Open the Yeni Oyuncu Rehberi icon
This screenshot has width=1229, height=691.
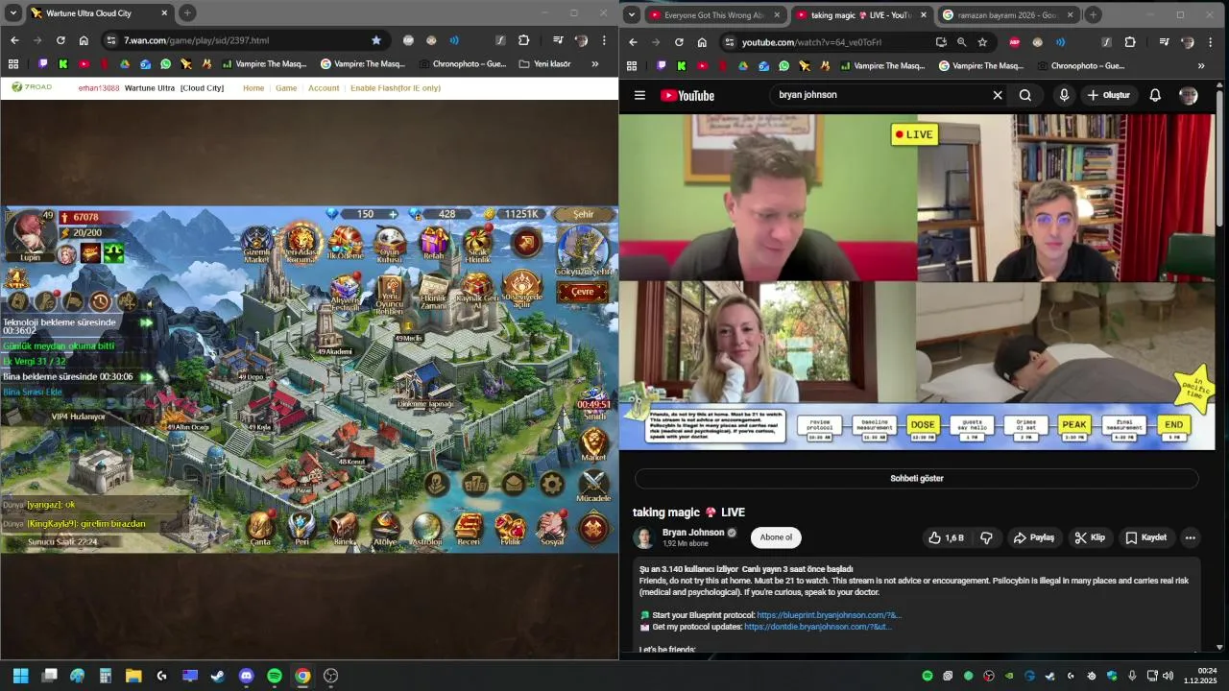tap(390, 294)
